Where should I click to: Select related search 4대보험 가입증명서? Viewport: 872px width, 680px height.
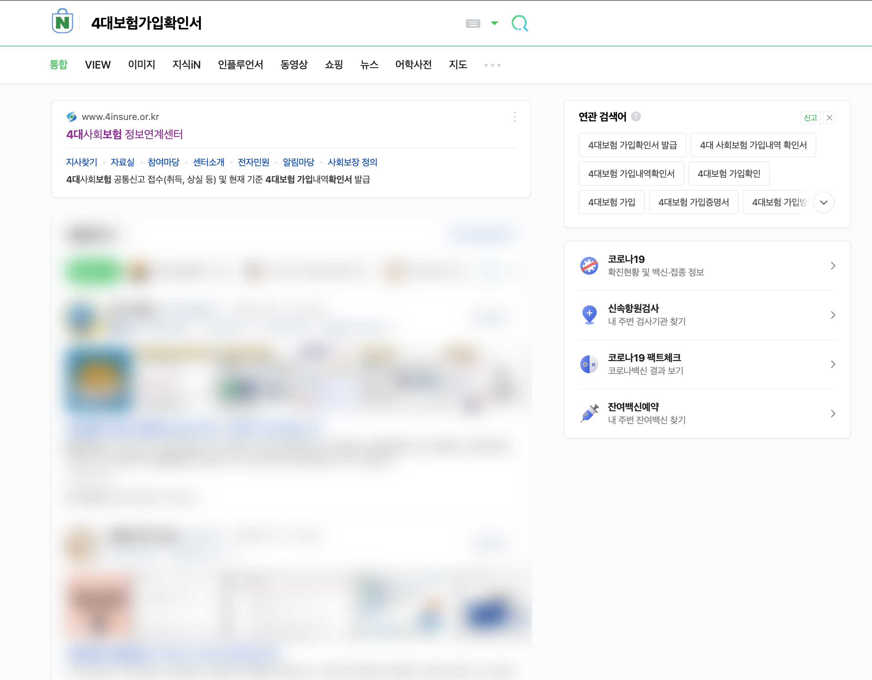693,202
